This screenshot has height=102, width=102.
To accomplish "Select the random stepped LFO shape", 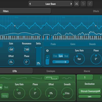I will 67,78.
